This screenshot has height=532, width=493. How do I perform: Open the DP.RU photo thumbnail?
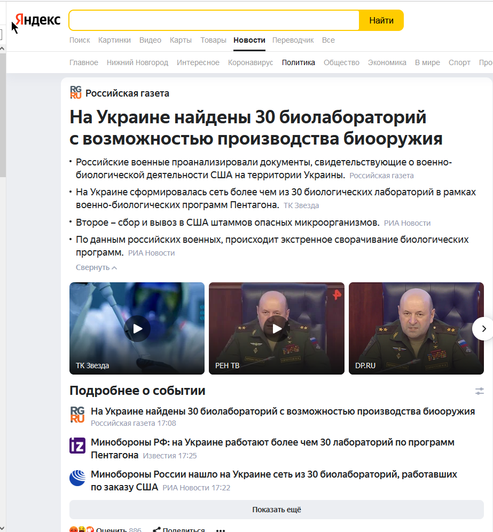tap(416, 328)
